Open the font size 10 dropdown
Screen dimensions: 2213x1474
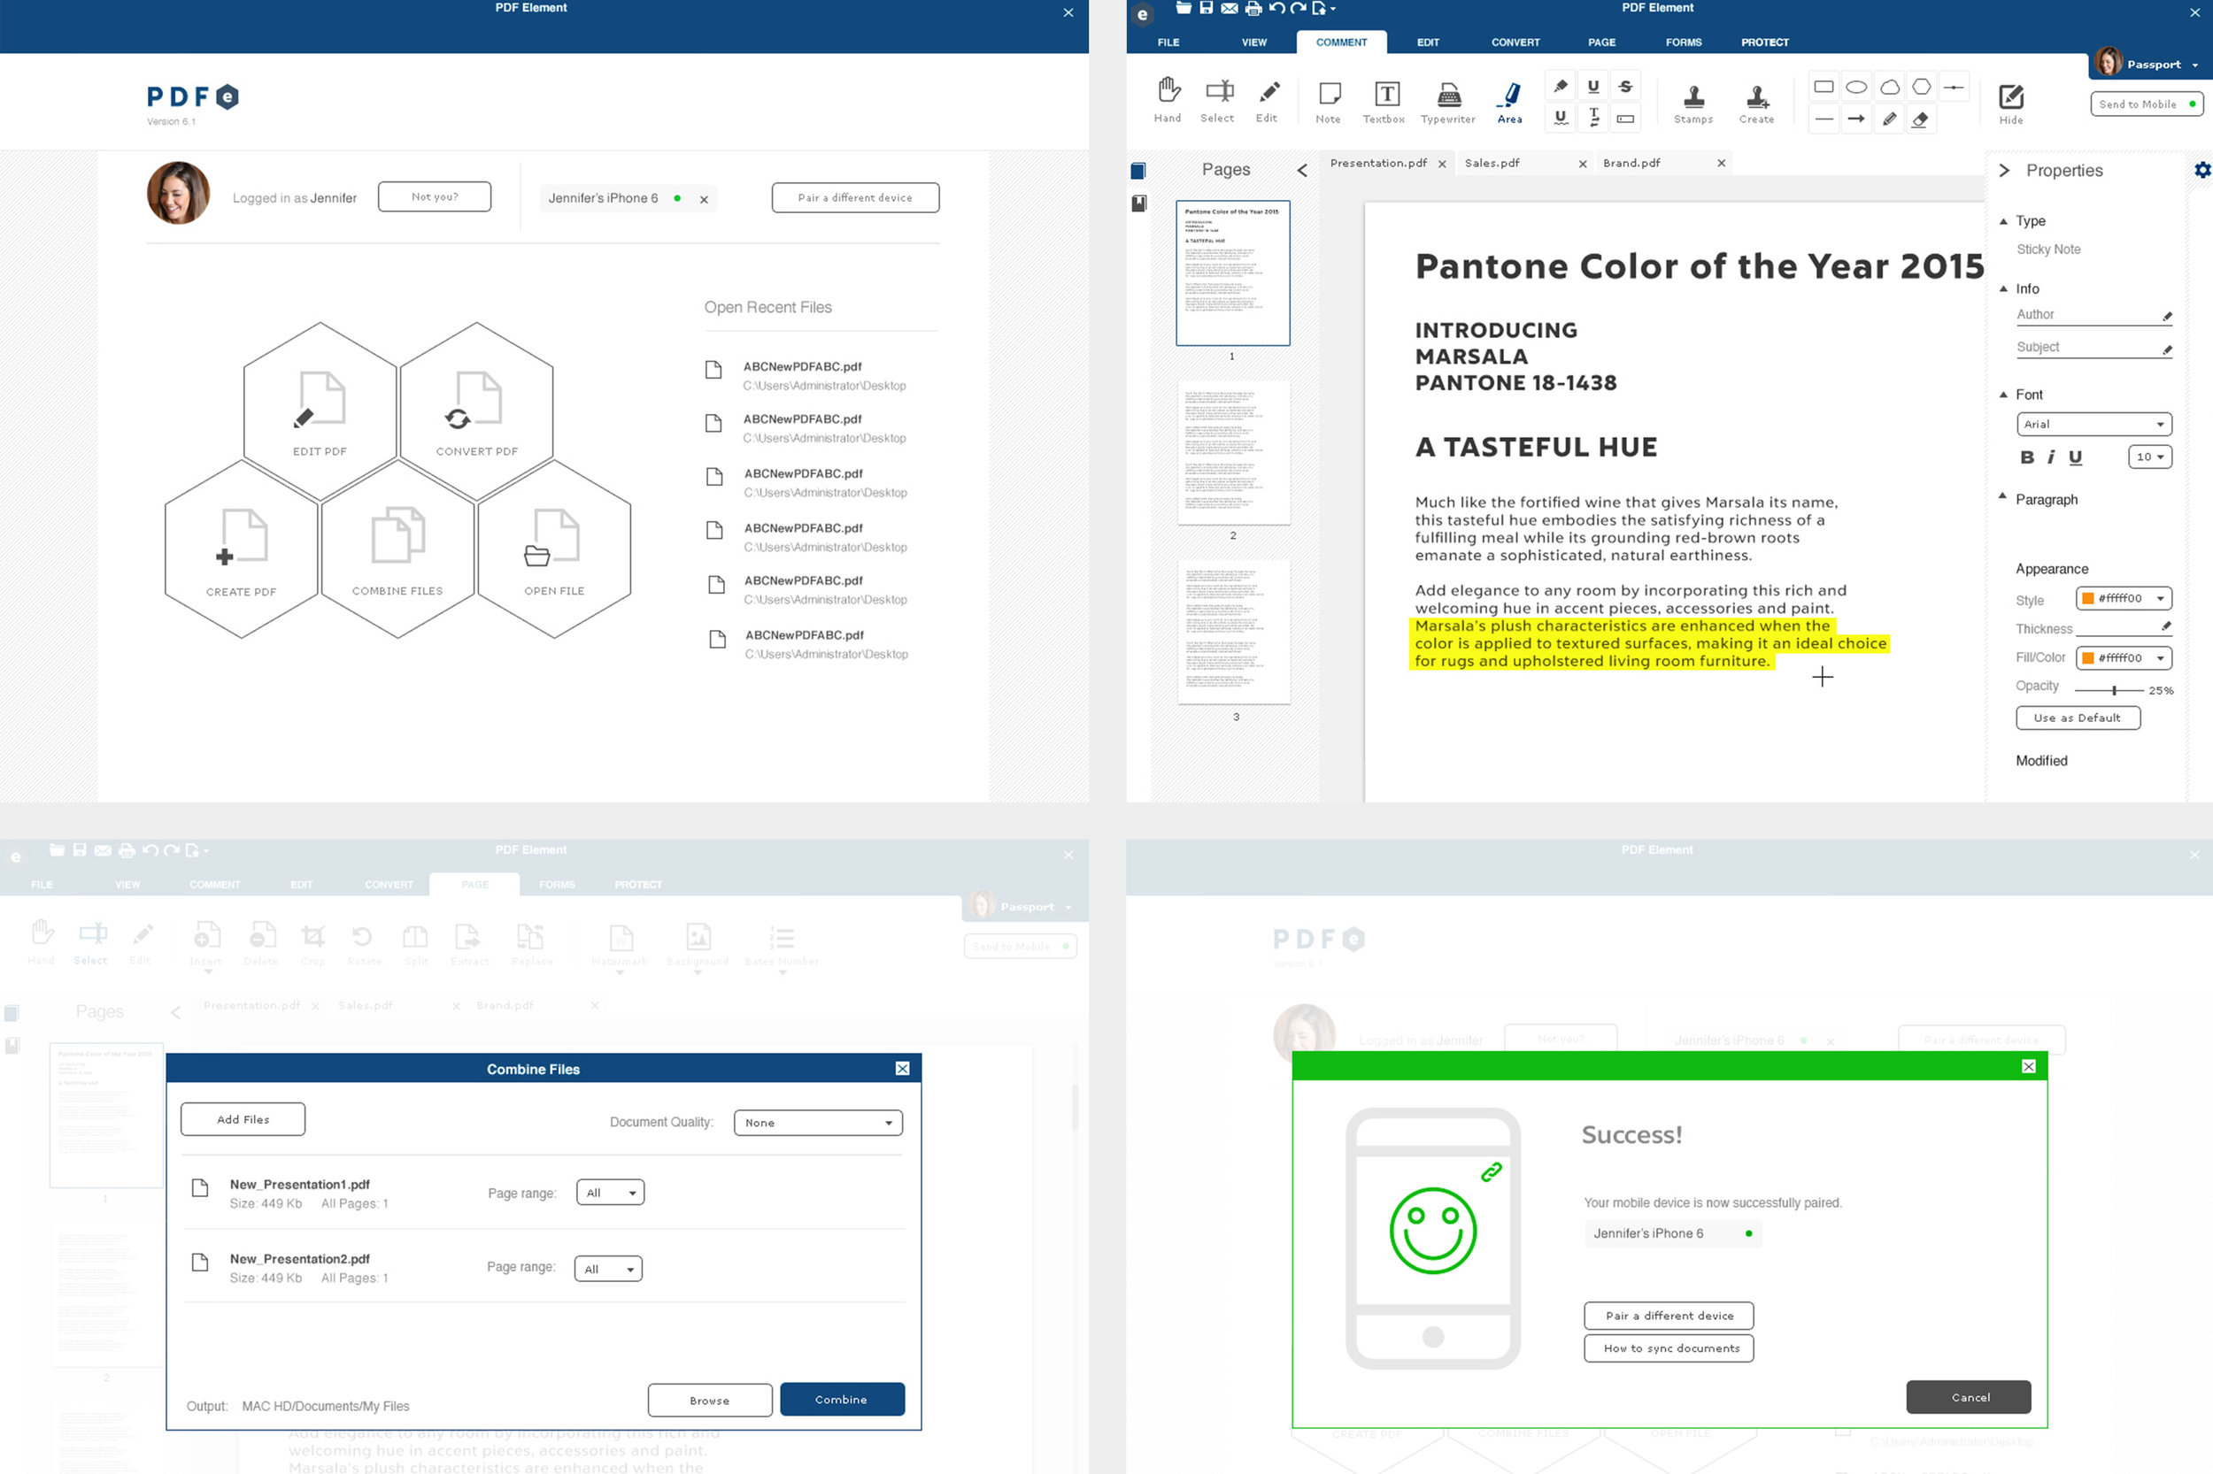pos(2149,457)
